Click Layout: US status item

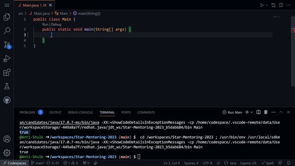click(x=248, y=163)
